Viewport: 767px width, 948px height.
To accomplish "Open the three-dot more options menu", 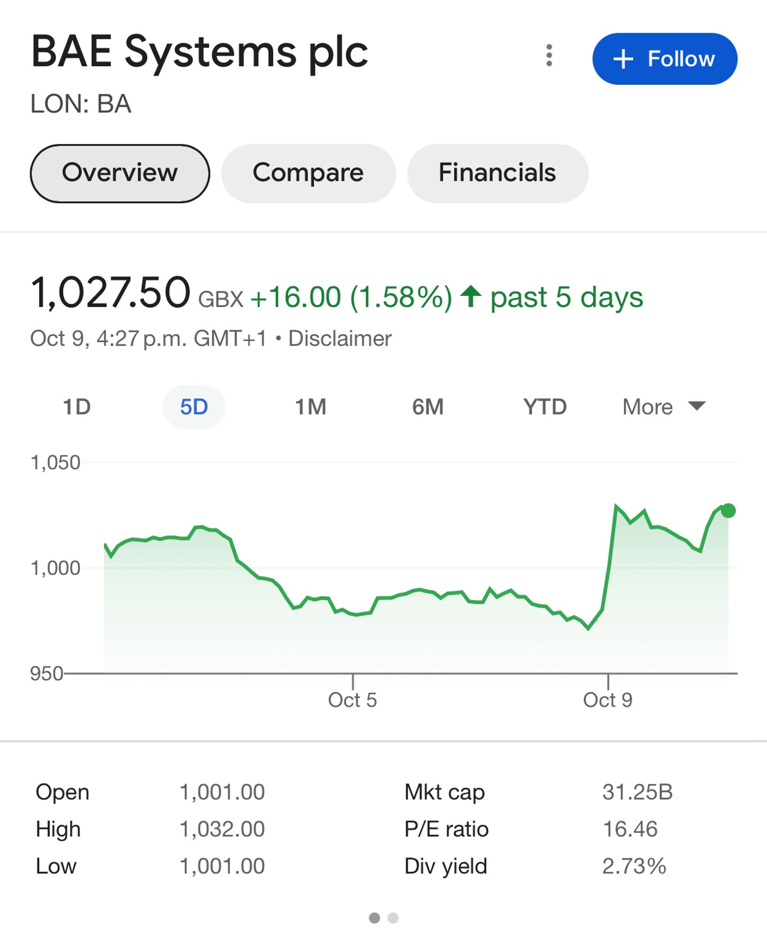I will click(x=549, y=55).
